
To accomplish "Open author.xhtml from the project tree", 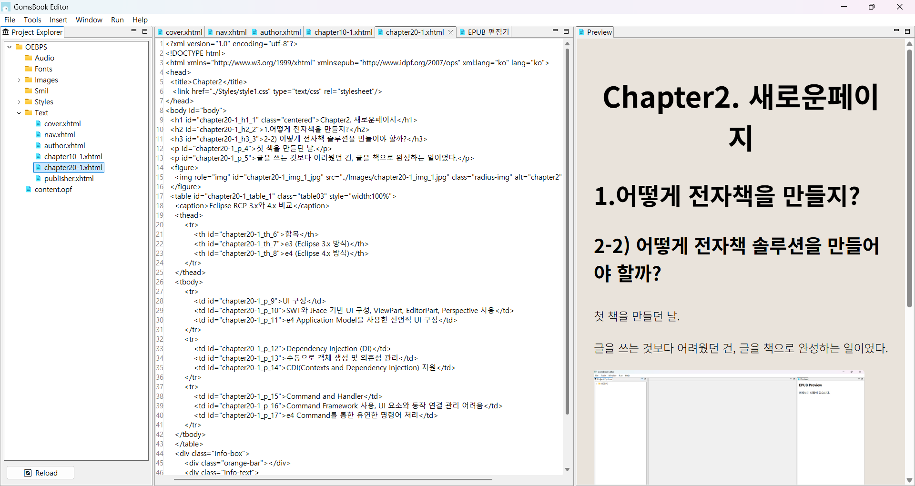I will click(65, 145).
